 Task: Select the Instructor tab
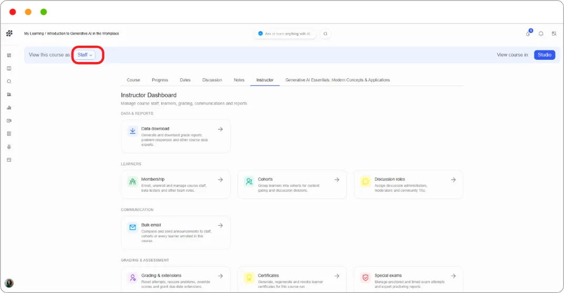pos(265,80)
